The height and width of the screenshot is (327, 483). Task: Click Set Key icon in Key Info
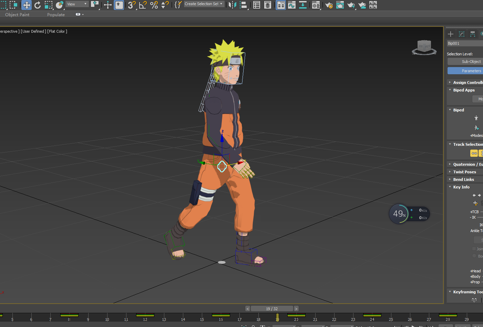point(475,203)
